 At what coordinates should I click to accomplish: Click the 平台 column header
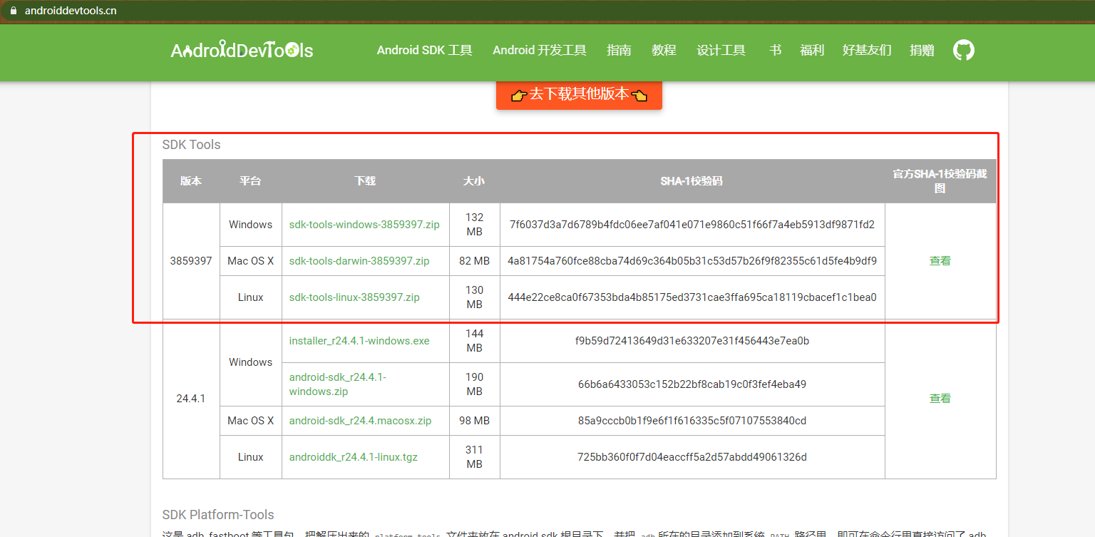tap(250, 181)
